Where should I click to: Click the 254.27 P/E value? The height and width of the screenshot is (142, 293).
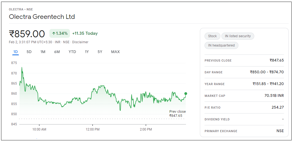278,107
